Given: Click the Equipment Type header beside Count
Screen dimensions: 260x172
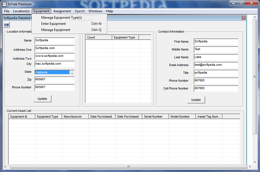Looking at the screenshot, I should pos(126,37).
